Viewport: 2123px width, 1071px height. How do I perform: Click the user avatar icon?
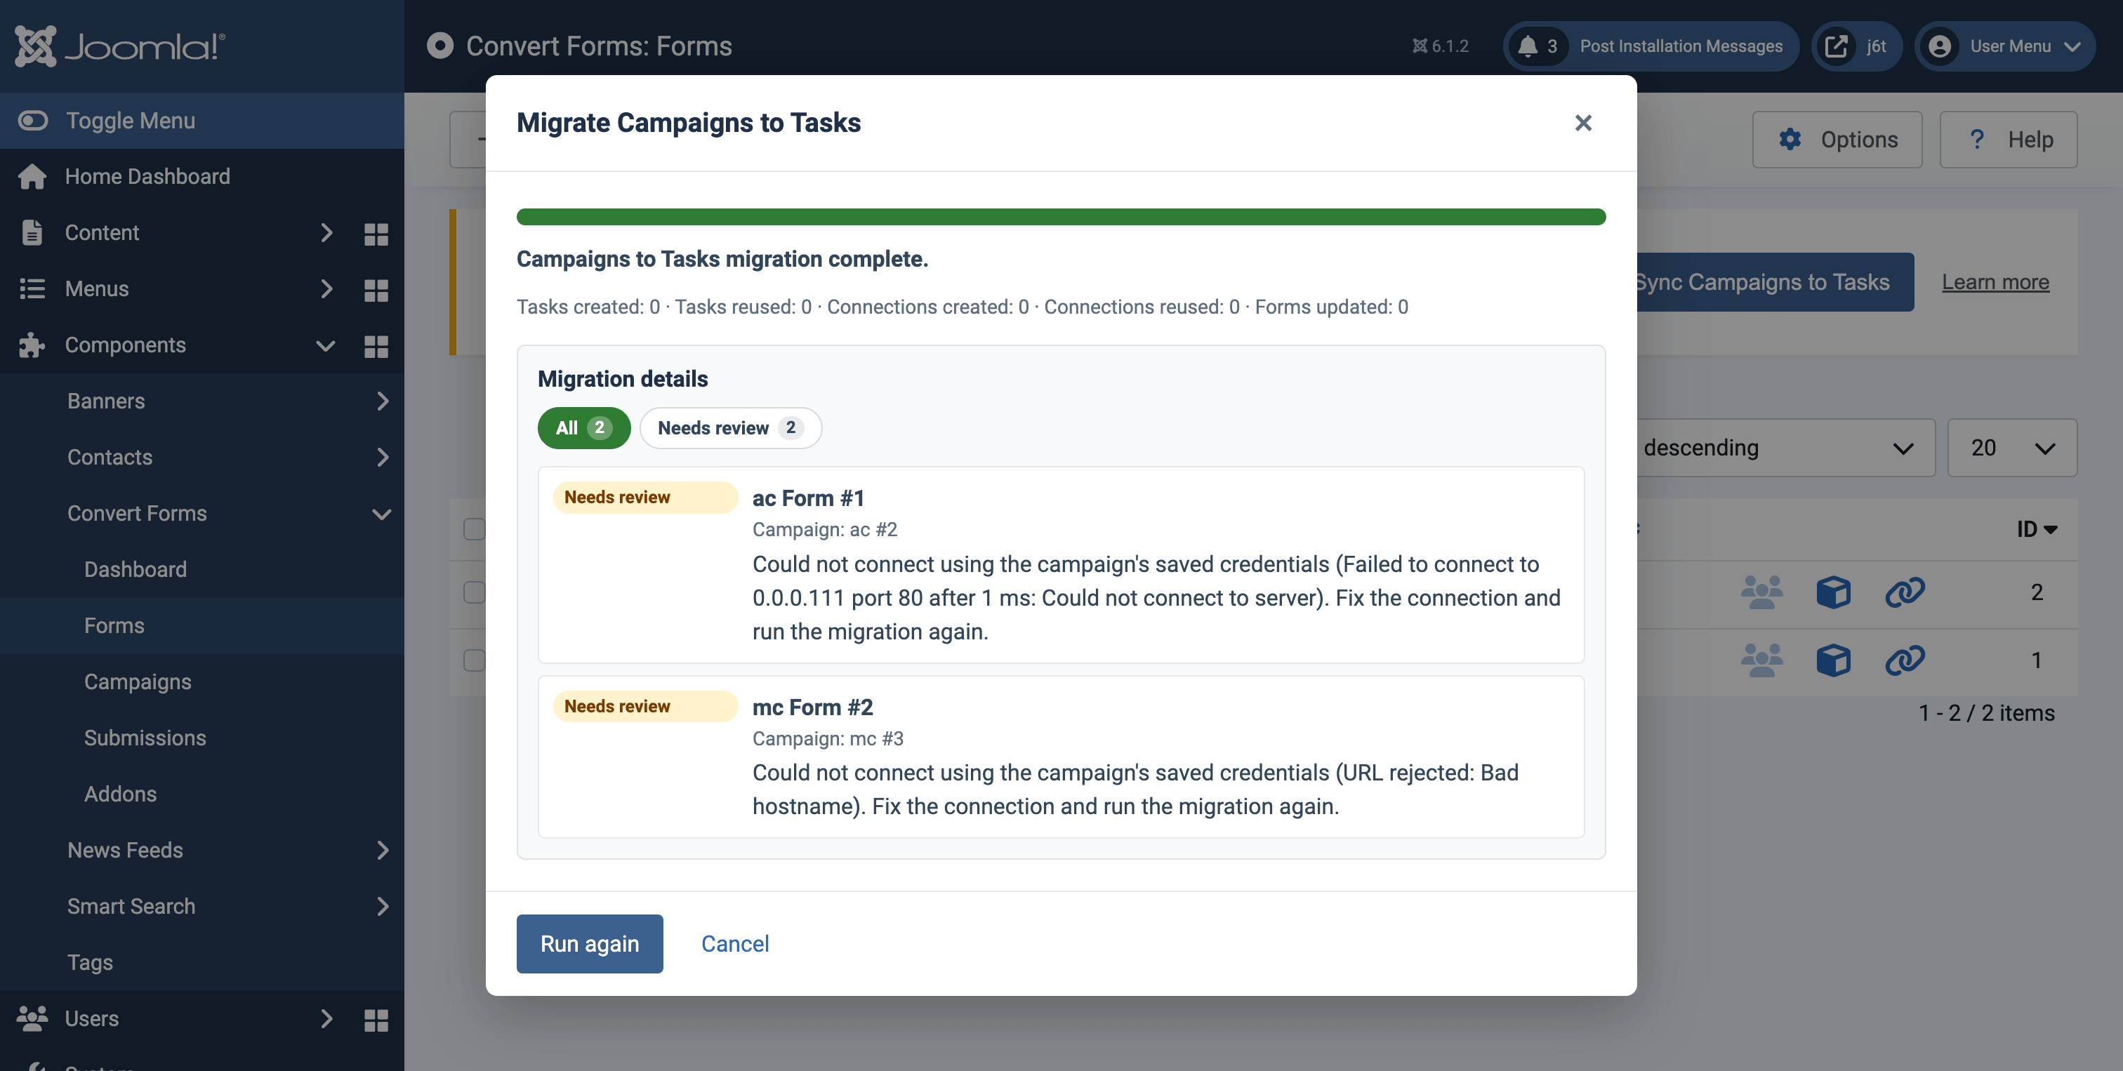[x=1939, y=46]
